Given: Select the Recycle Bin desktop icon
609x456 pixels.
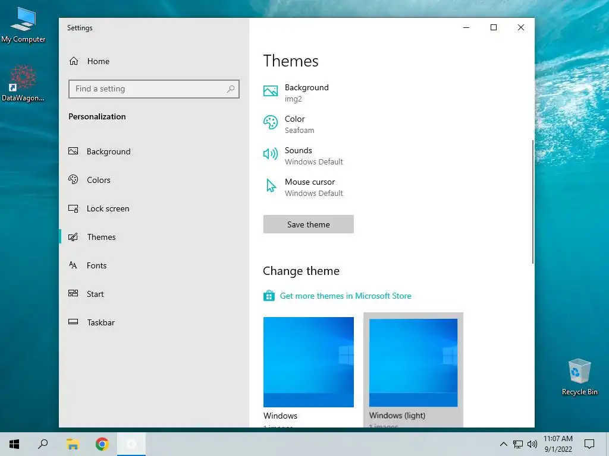Looking at the screenshot, I should pyautogui.click(x=579, y=377).
